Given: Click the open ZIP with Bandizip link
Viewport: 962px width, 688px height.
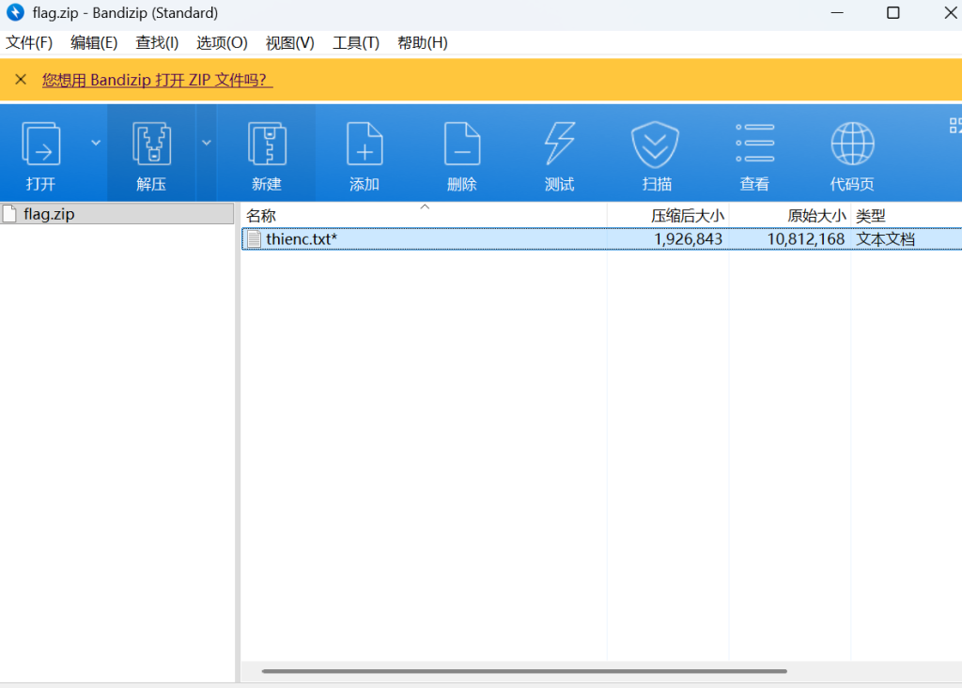Looking at the screenshot, I should tap(157, 81).
